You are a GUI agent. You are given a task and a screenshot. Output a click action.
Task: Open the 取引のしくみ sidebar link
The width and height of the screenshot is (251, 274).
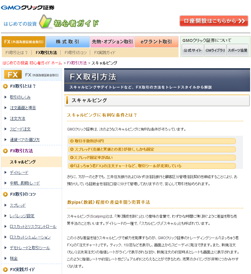[x=20, y=97]
